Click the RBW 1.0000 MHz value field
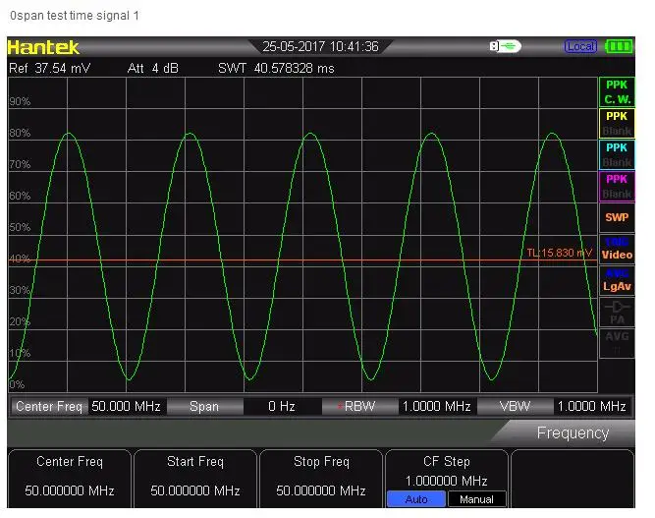Viewport: 655px width, 518px height. click(436, 406)
